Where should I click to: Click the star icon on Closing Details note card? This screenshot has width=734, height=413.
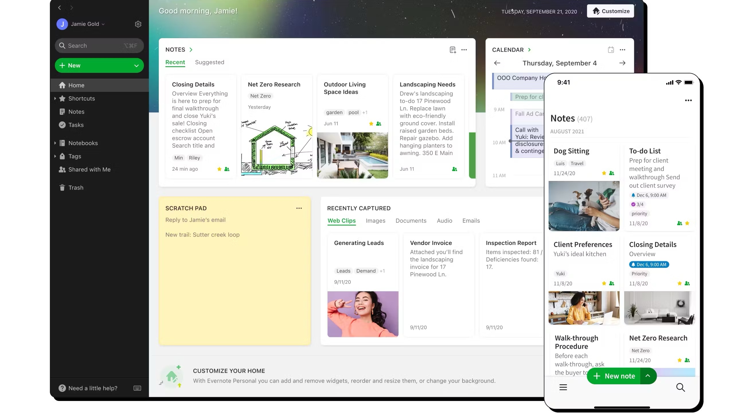[219, 169]
